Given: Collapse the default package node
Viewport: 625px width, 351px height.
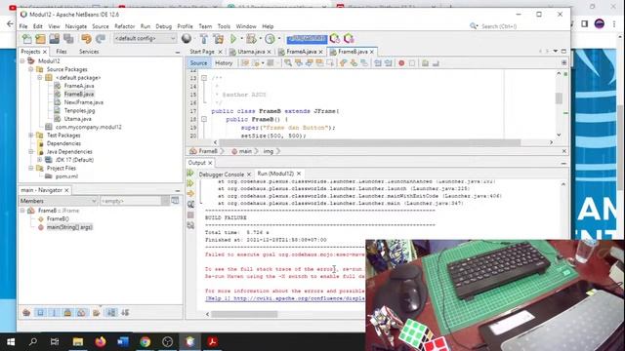Looking at the screenshot, I should (39, 78).
